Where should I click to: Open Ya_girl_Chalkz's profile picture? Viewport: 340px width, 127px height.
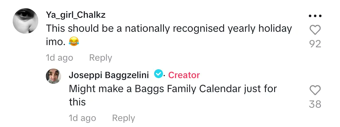pos(26,21)
